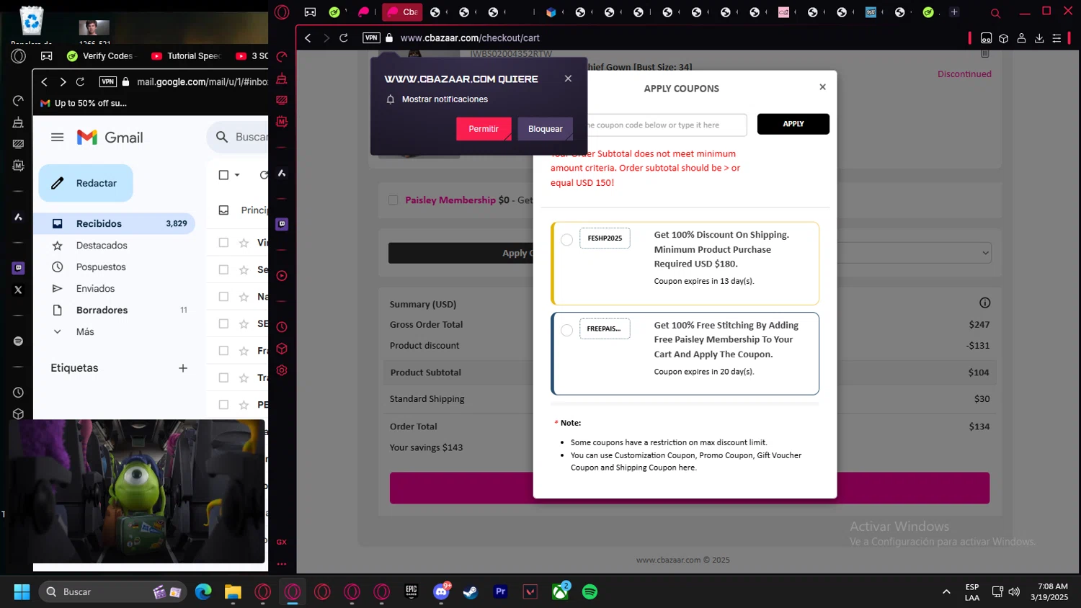Open Settings gear icon in front Opera sidebar

click(x=282, y=370)
